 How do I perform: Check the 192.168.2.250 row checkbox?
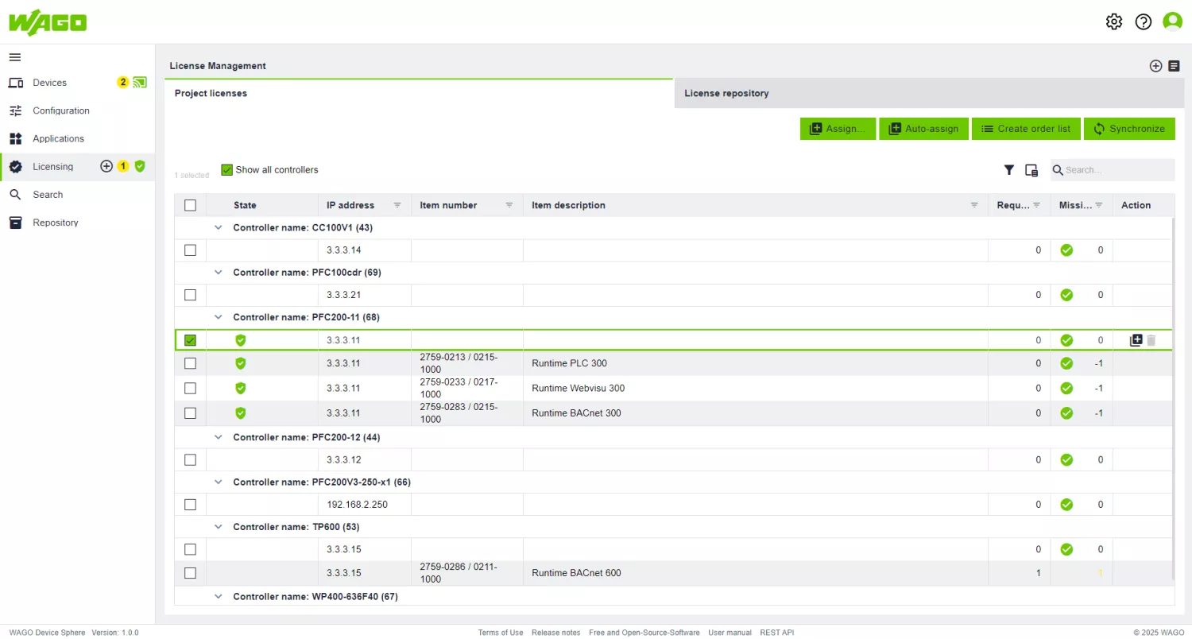click(190, 505)
